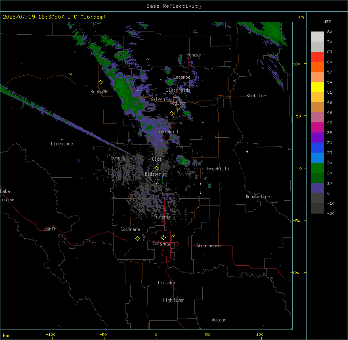Click the blue 36 dBZ color swatch
Screen dimensions: 348x340
tap(317, 148)
